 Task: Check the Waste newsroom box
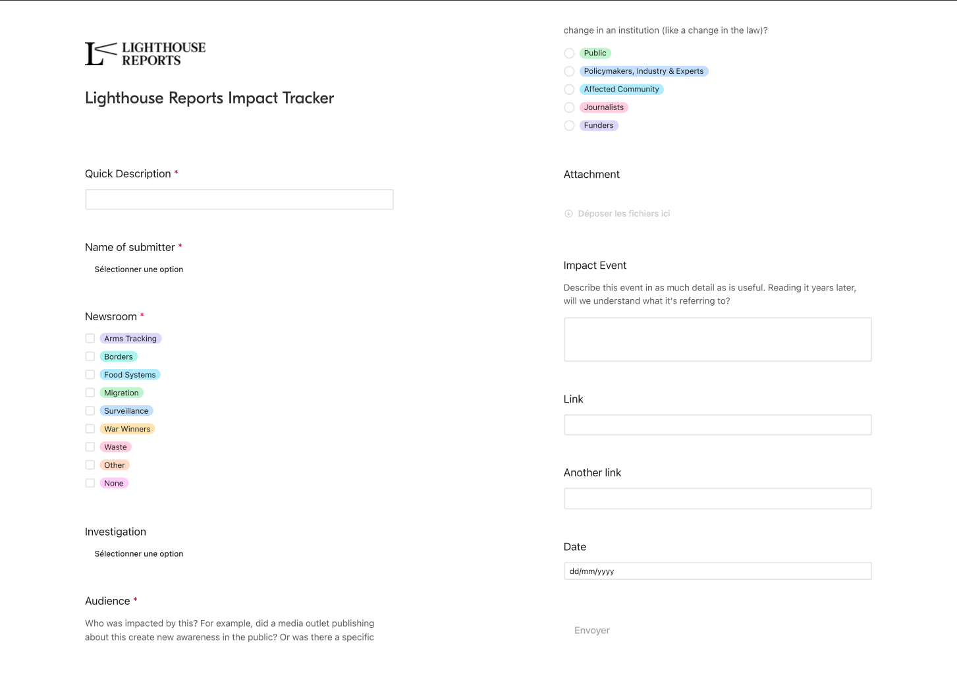click(x=90, y=447)
